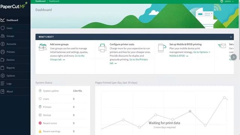This screenshot has width=240, height=135.
Task: Click the About menu label
Action: [10, 91]
